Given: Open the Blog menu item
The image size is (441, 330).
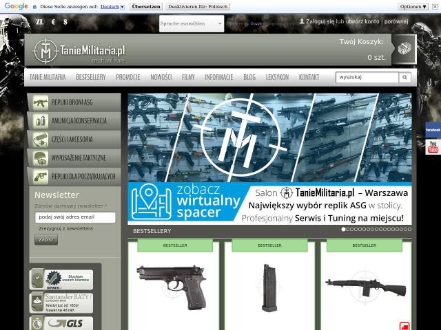Looking at the screenshot, I should tap(249, 77).
